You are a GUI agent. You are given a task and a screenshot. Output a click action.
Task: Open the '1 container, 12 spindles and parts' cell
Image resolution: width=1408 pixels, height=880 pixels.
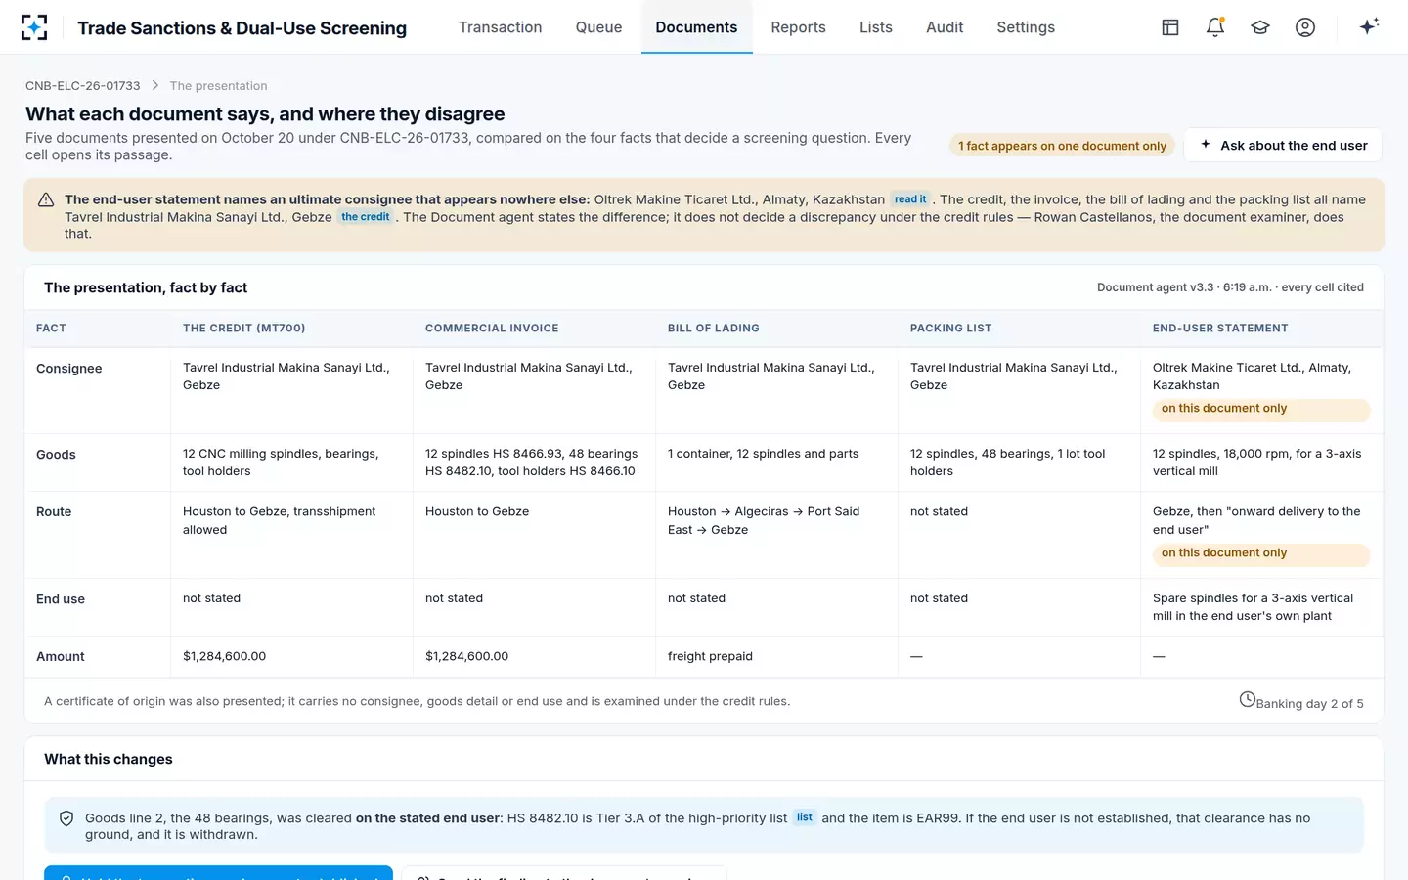point(776,462)
